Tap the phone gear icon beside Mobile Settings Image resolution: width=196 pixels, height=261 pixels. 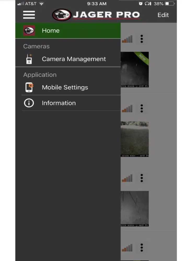pos(29,87)
